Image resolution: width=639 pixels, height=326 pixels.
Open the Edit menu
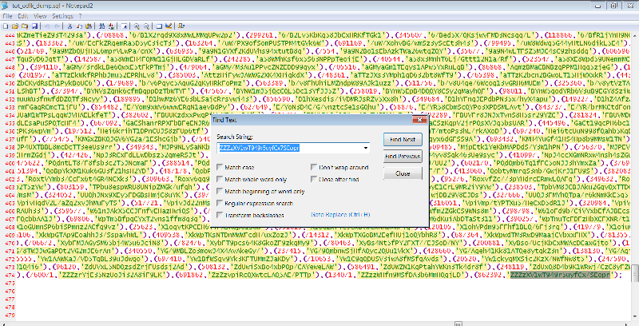(x=23, y=16)
